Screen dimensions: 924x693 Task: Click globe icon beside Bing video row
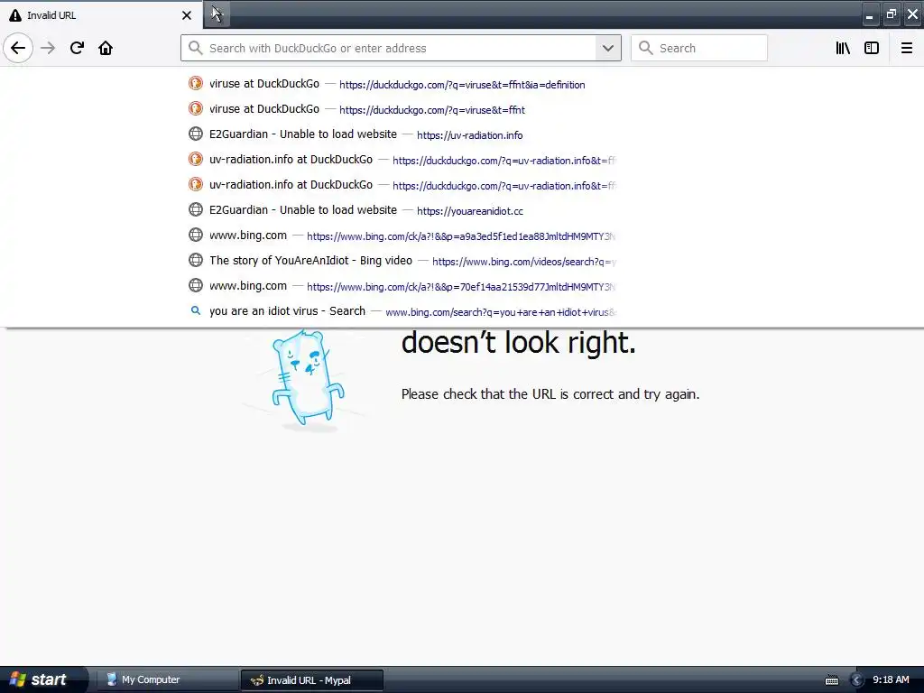pos(196,260)
